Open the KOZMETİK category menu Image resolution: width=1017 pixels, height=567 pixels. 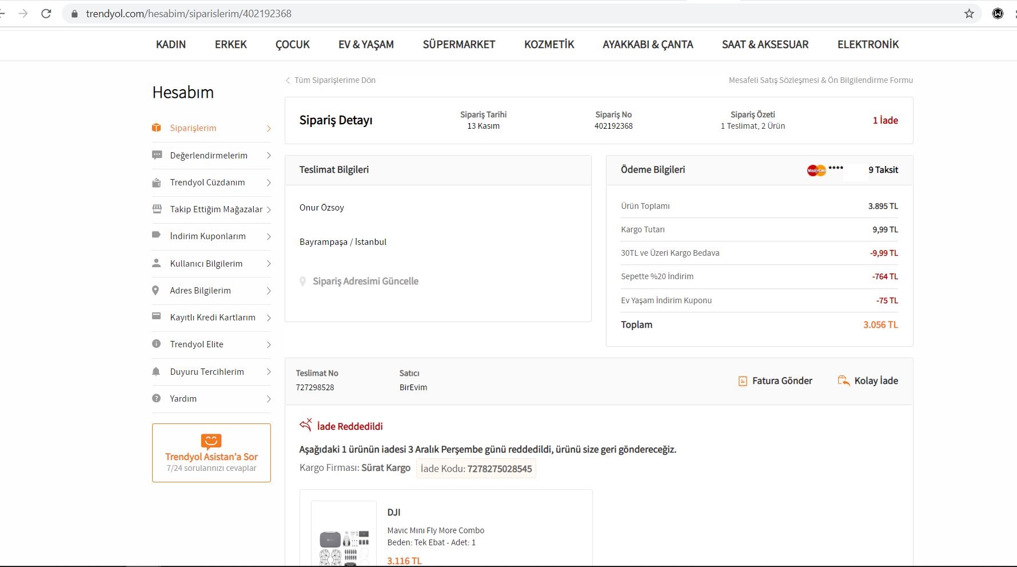549,45
